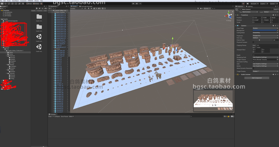Click the Scene orientation gizmo
279x147 pixels.
229,15
